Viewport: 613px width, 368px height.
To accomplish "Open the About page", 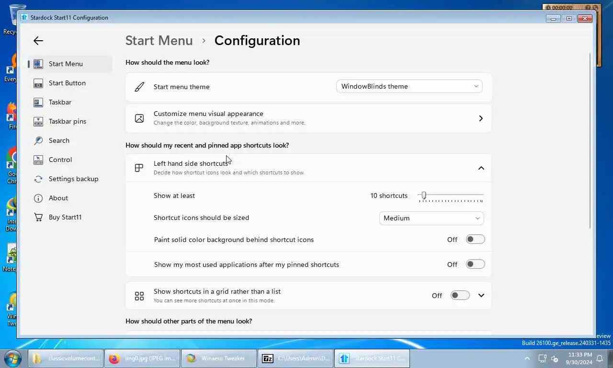I will 70,198.
